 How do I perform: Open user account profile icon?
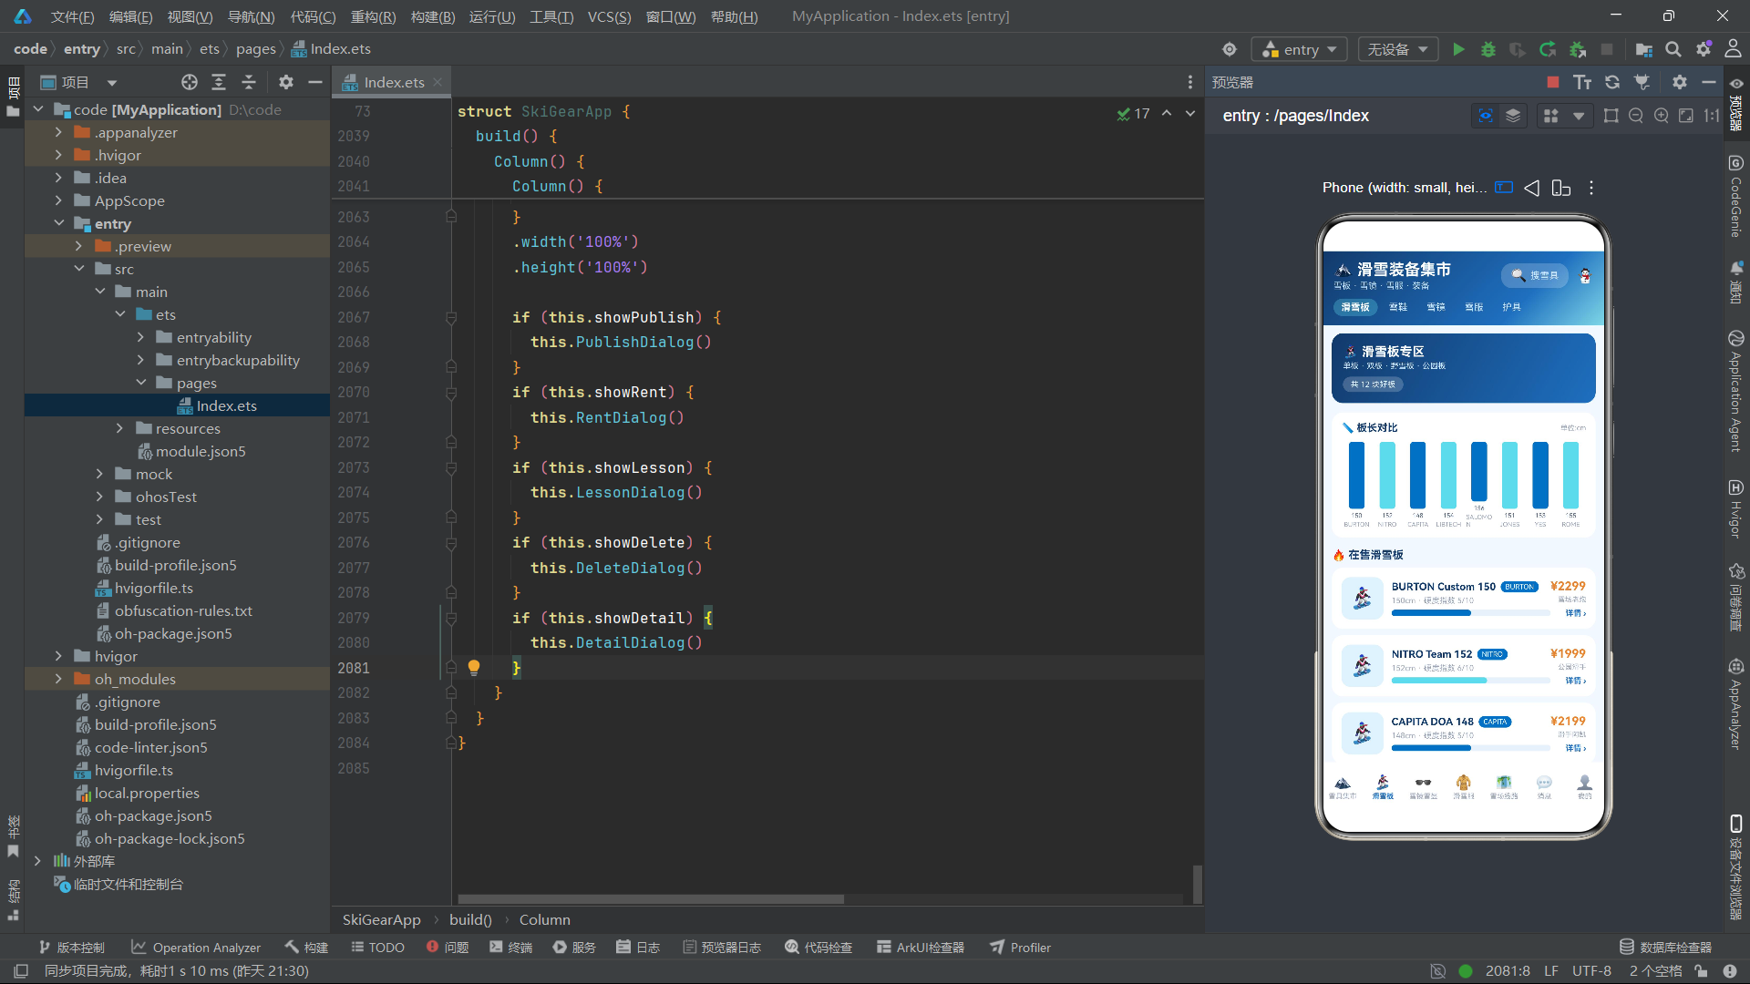tap(1734, 49)
